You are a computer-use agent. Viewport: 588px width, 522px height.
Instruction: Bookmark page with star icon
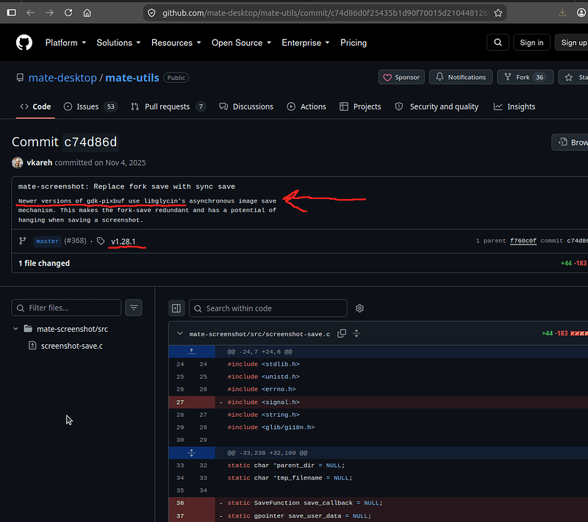pos(498,13)
